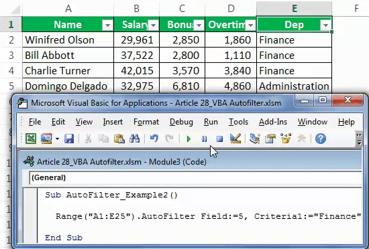Select the salary cell 29,961
This screenshot has height=249, width=369.
(x=136, y=40)
